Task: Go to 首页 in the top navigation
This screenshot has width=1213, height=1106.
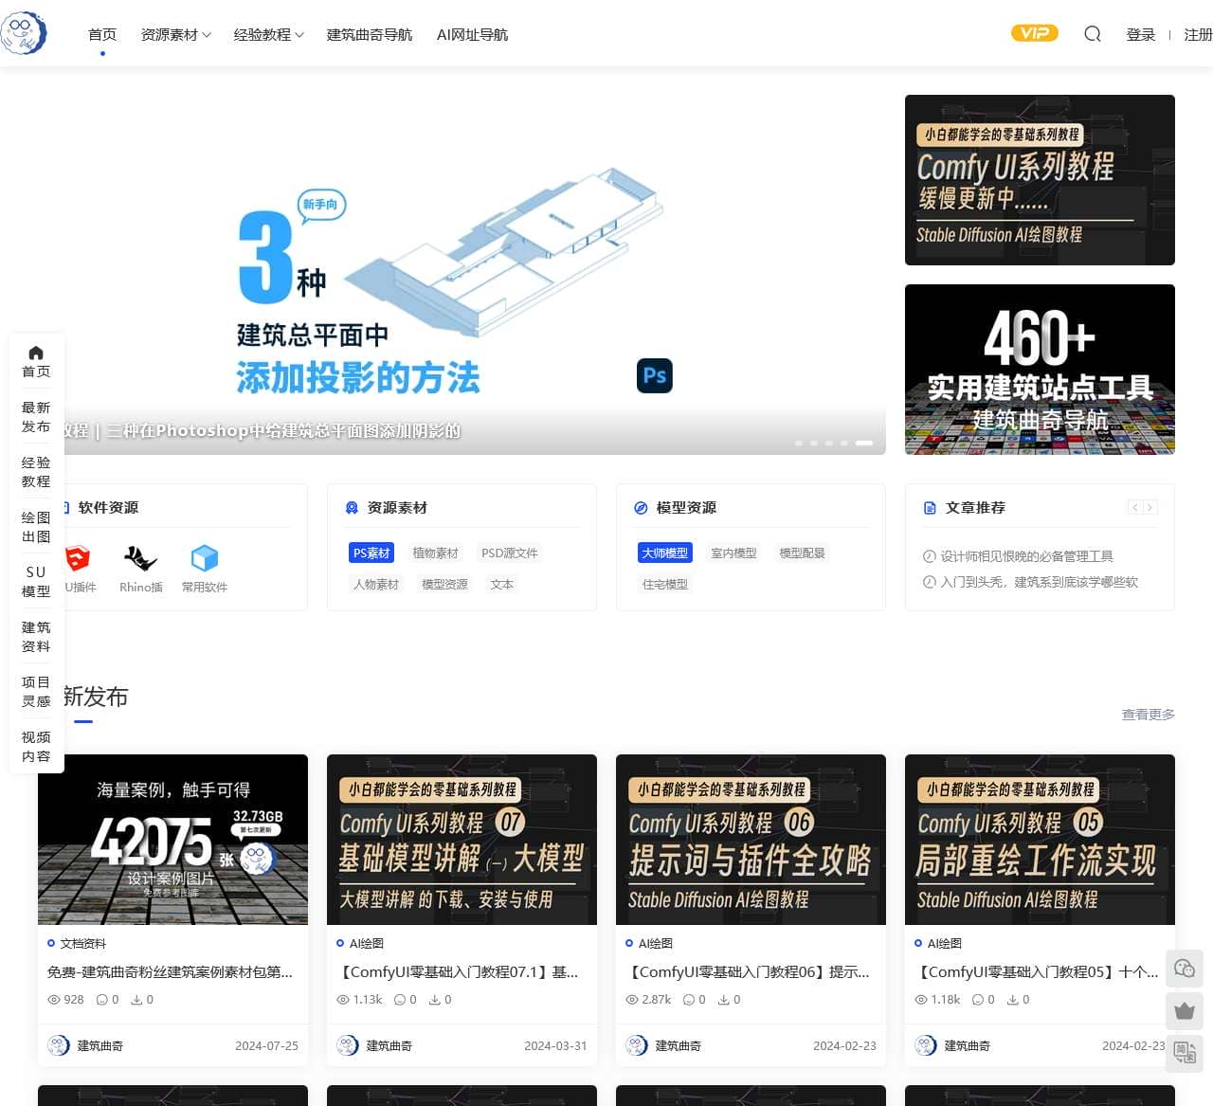Action: tap(102, 35)
